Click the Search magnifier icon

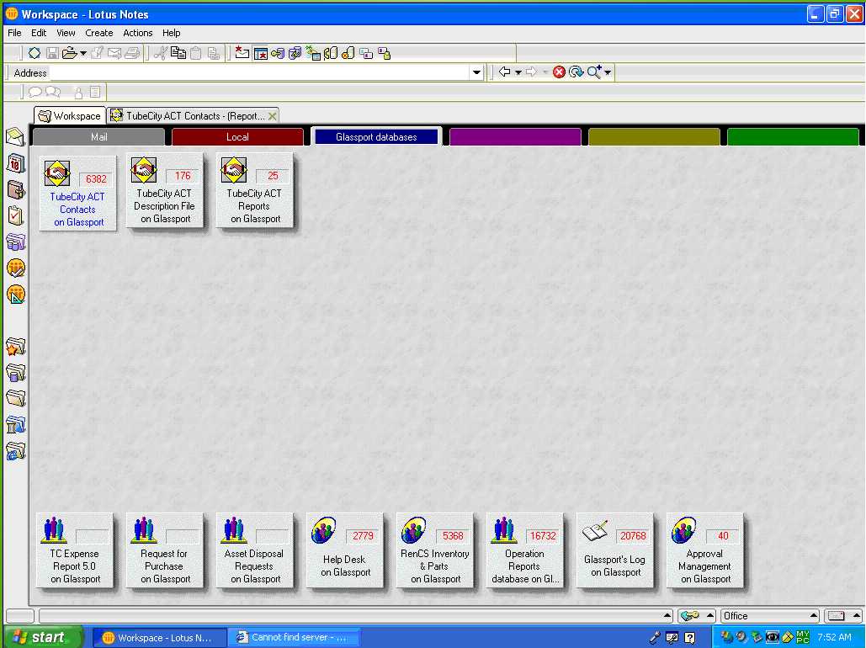tap(594, 72)
